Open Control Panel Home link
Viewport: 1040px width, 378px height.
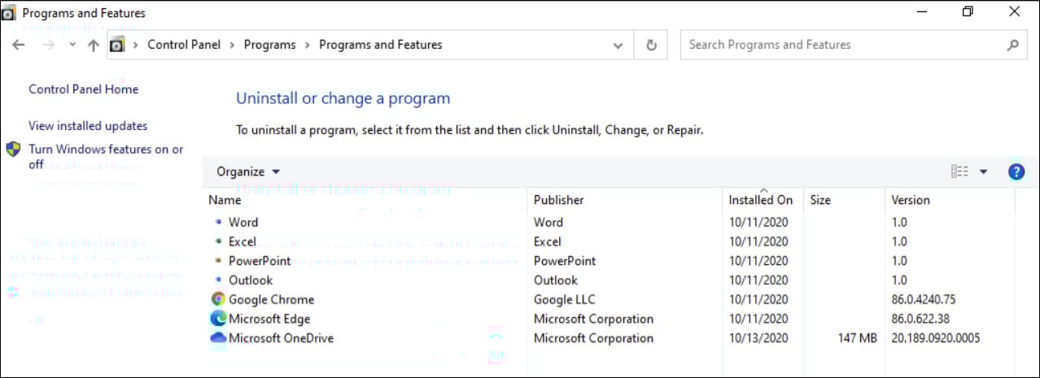point(83,89)
